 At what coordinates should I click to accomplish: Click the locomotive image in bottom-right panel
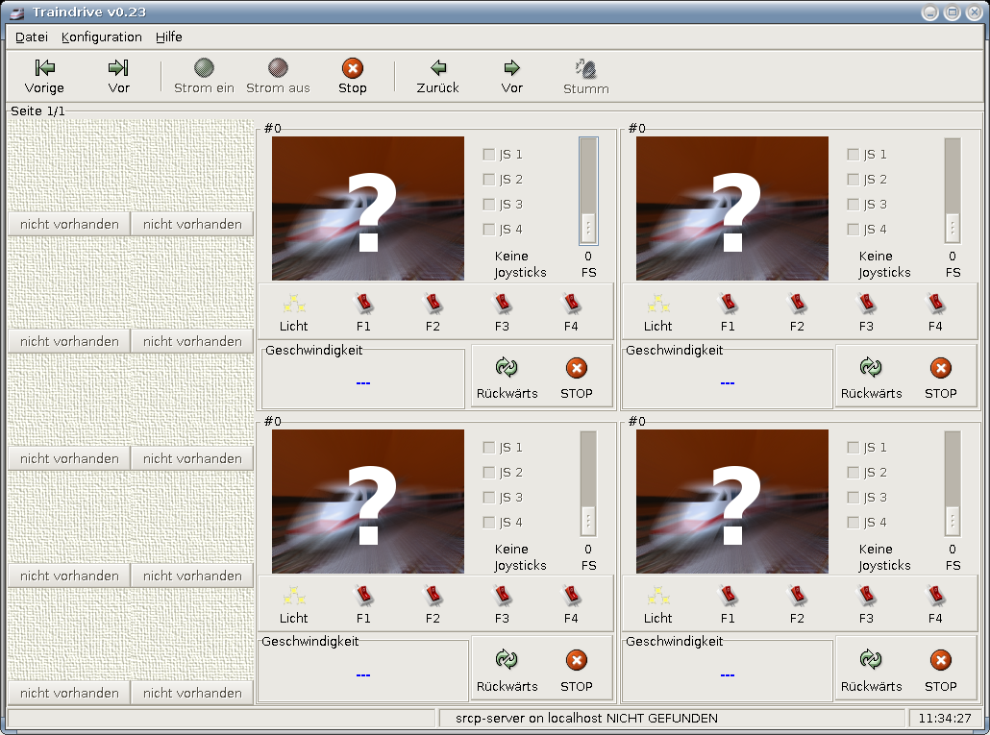point(731,502)
